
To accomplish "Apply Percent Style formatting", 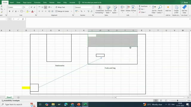I will 81,11.
